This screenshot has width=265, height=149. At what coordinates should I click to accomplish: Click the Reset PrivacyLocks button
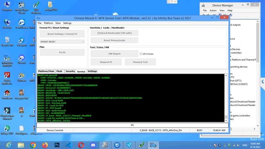114,41
